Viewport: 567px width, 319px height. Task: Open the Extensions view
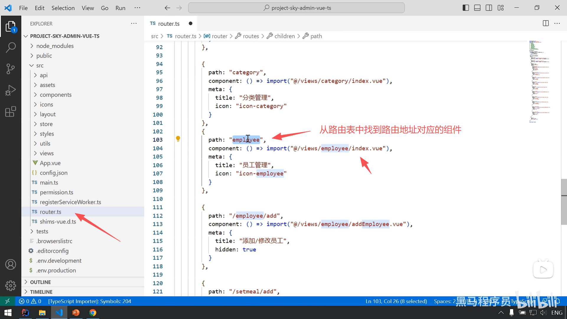11,112
